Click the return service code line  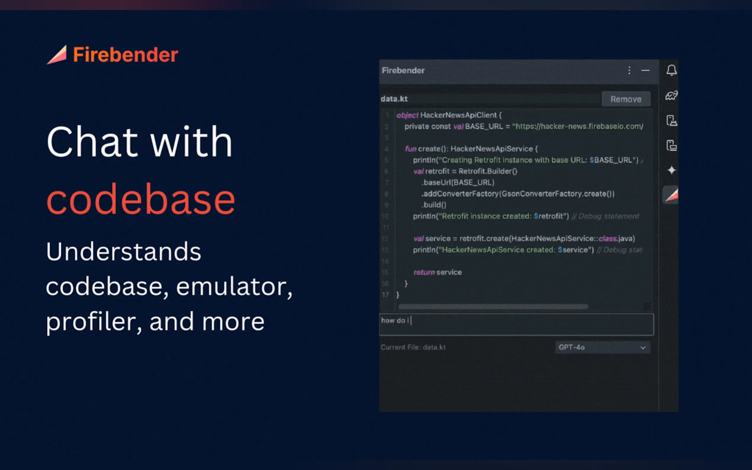point(437,272)
